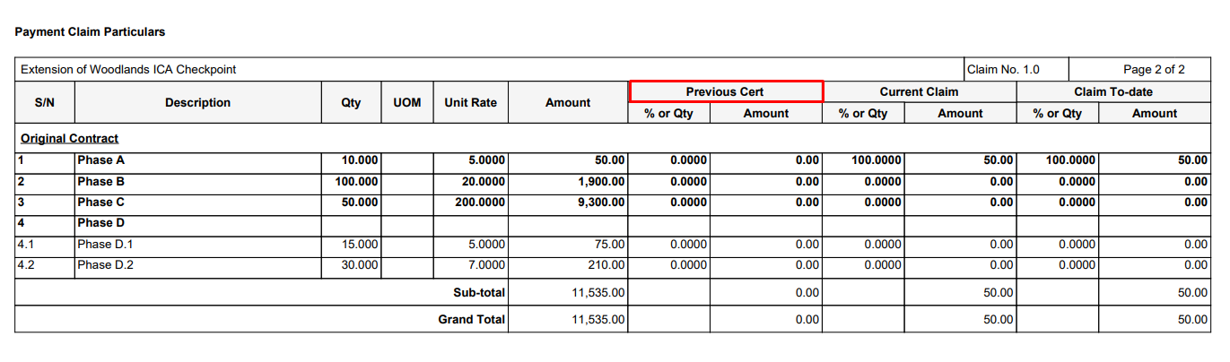Image resolution: width=1230 pixels, height=362 pixels.
Task: Click the Claim To-date header cell
Action: coord(1112,91)
